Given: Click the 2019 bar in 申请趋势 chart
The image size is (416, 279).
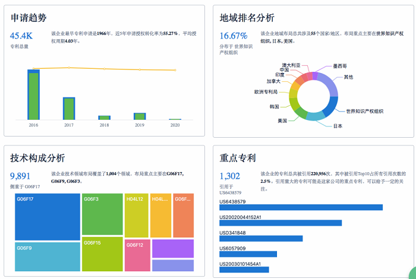Looking at the screenshot, I should (x=140, y=116).
